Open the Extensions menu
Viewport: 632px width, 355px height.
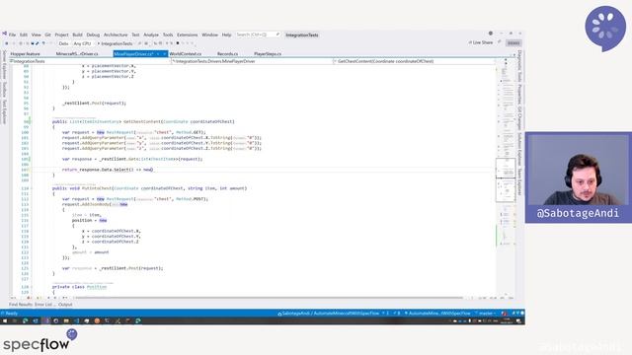pyautogui.click(x=188, y=35)
